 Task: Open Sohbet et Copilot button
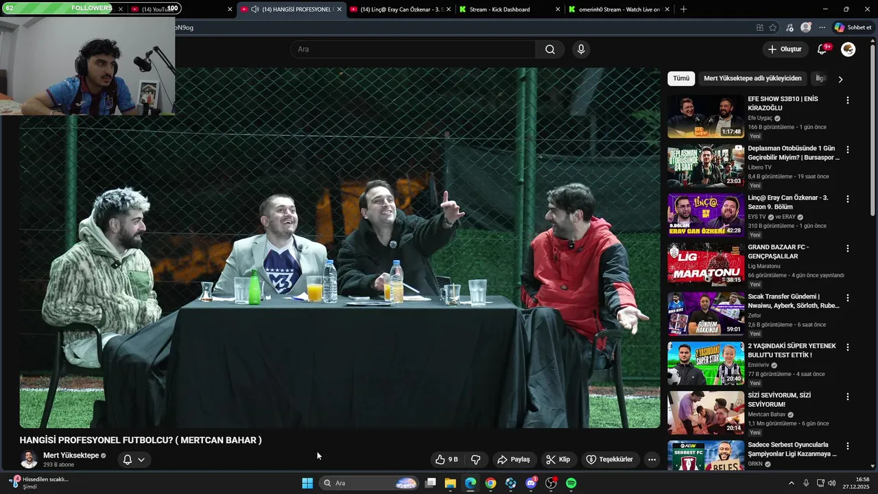(x=853, y=27)
